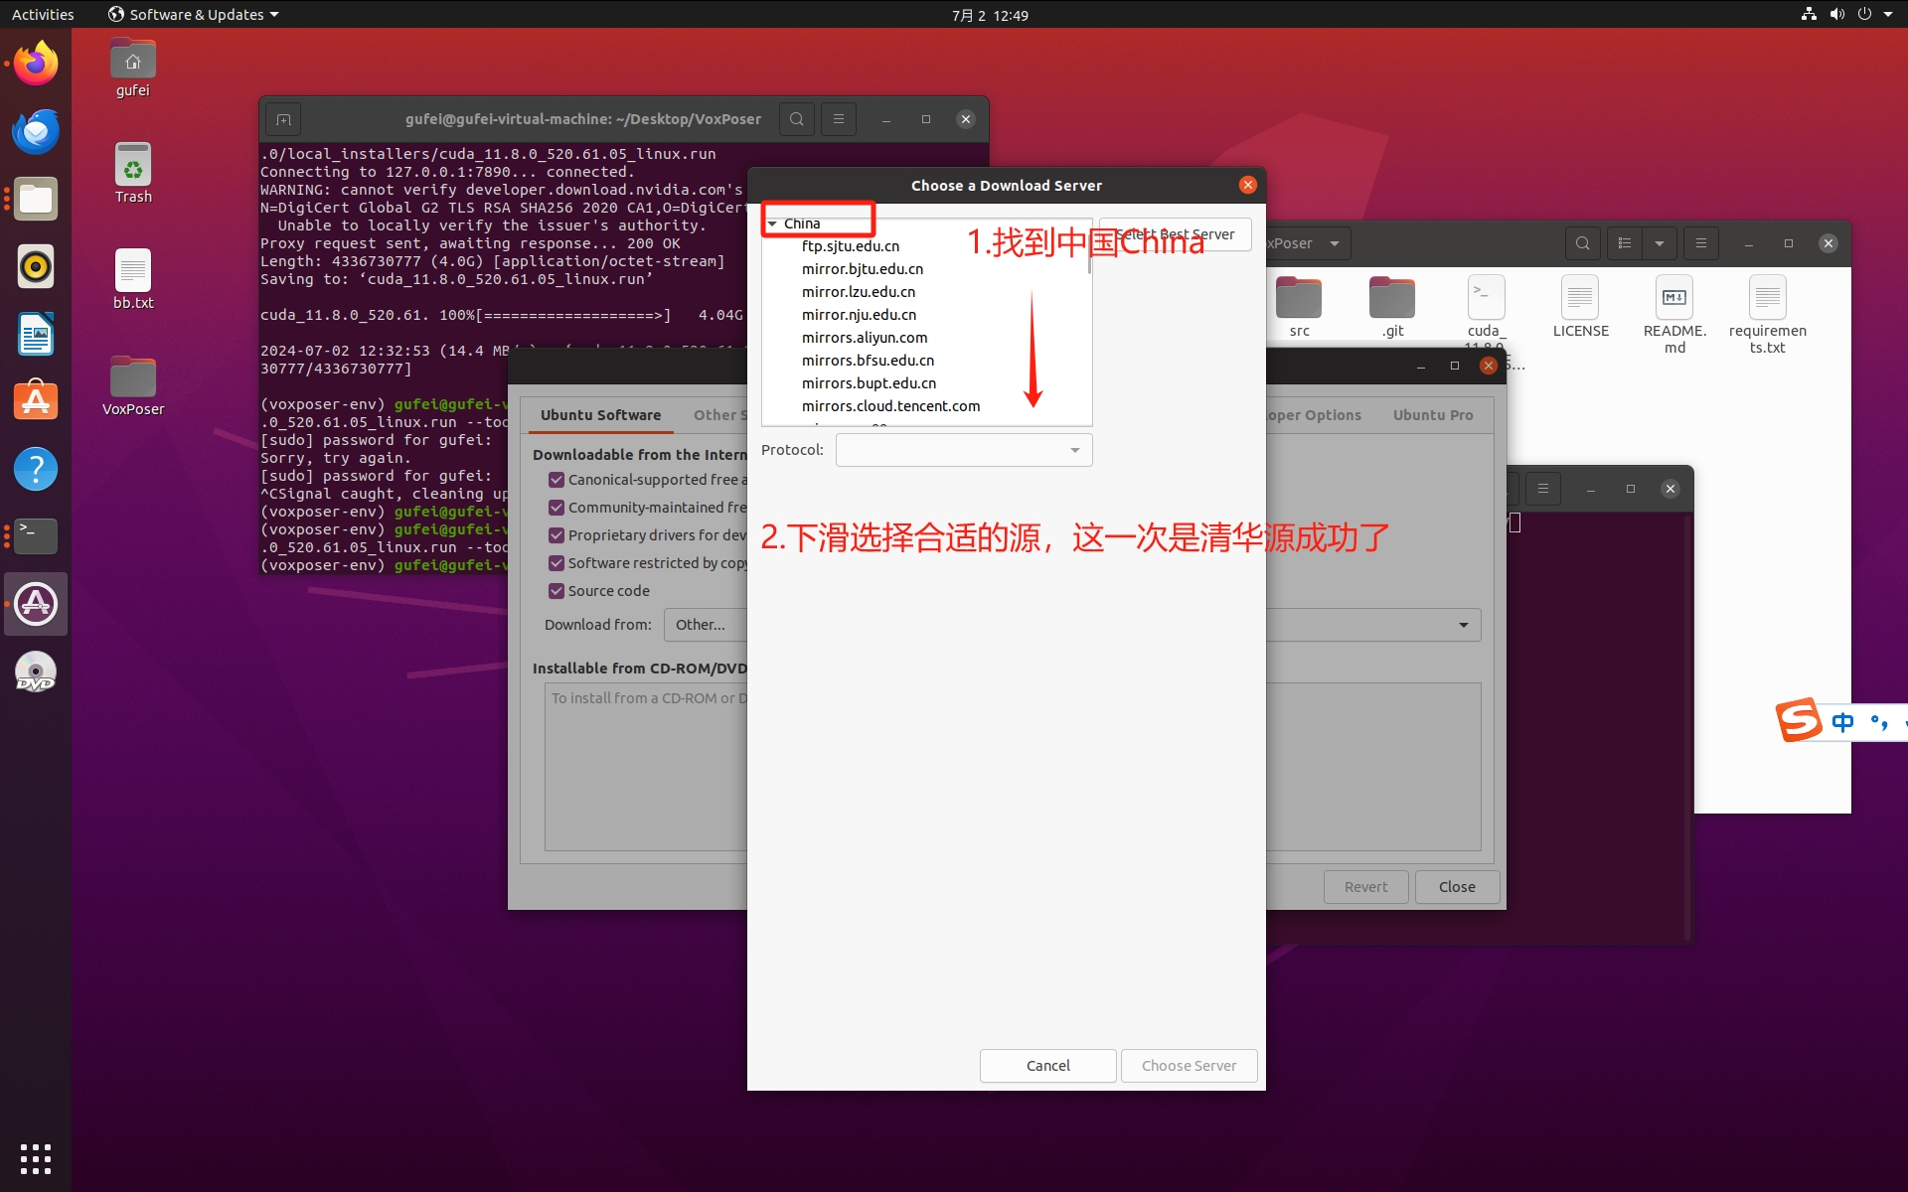
Task: Open the network status indicator
Action: (x=1809, y=14)
